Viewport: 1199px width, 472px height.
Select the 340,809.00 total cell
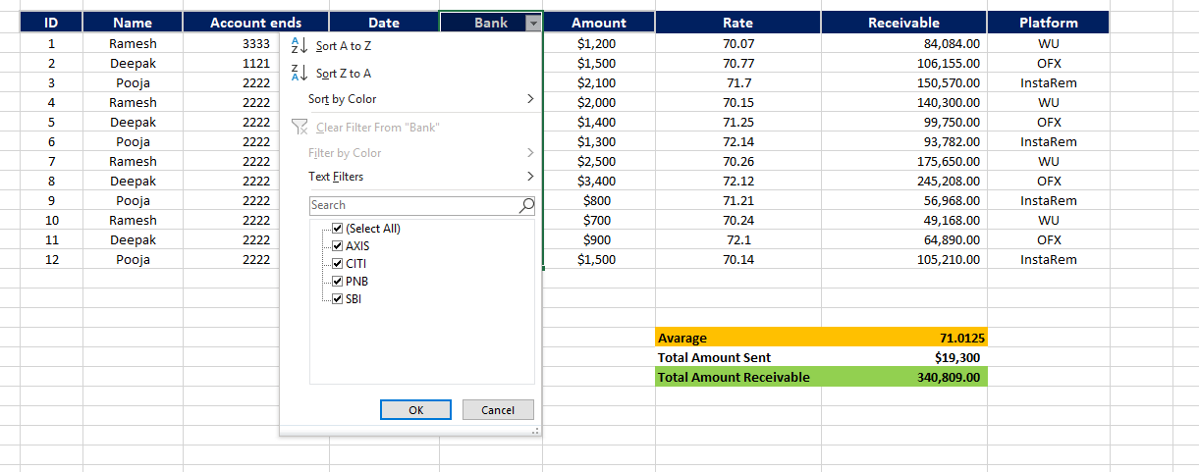(x=904, y=377)
